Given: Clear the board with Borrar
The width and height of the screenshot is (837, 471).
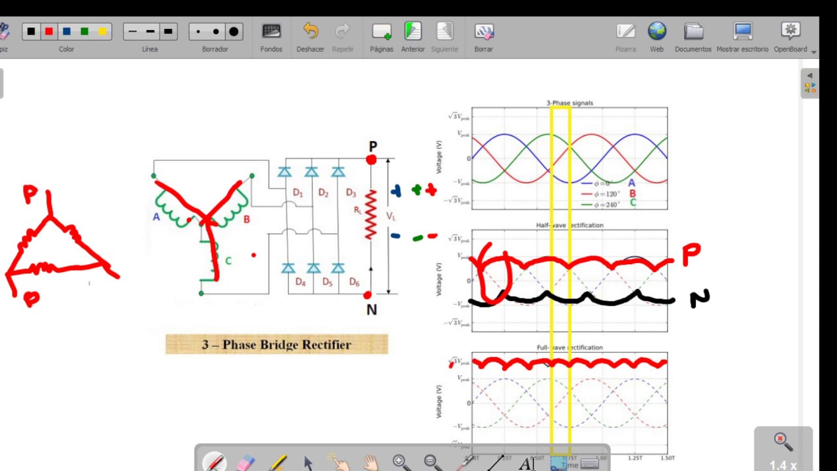Looking at the screenshot, I should (484, 37).
